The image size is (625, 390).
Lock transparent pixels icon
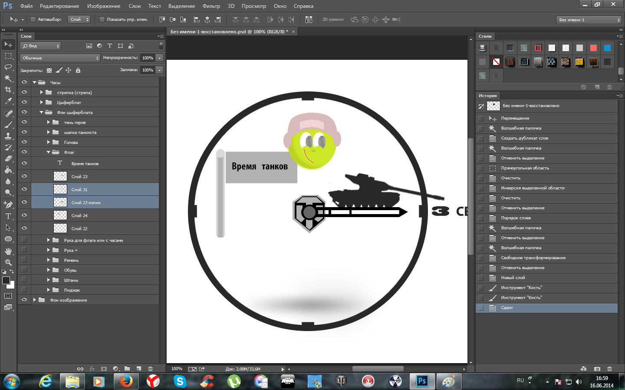49,70
